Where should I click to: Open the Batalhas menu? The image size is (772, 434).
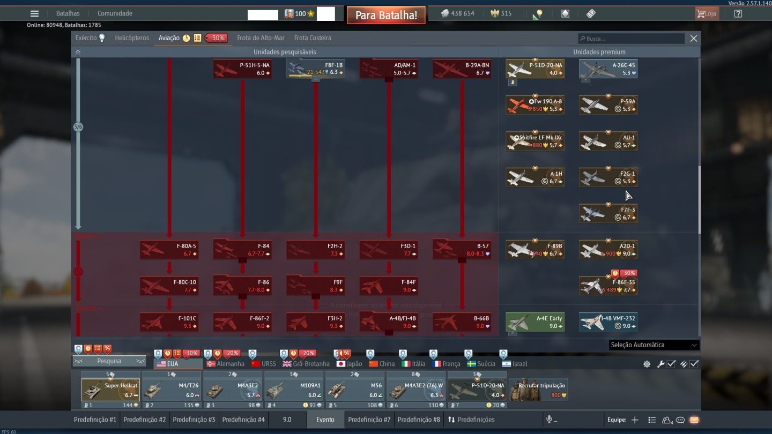[x=68, y=13]
